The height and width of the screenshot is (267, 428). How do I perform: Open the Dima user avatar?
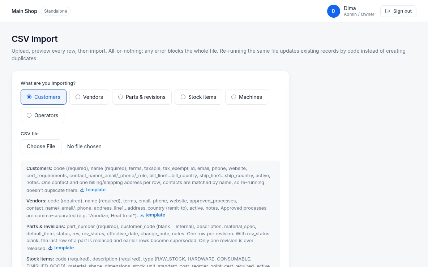click(x=334, y=11)
